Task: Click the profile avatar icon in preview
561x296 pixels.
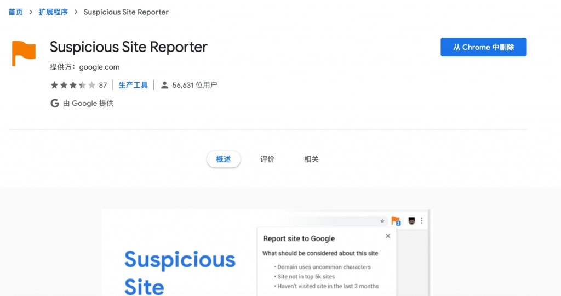Action: tap(411, 221)
